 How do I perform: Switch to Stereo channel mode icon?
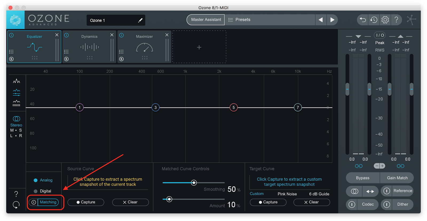coord(16,119)
